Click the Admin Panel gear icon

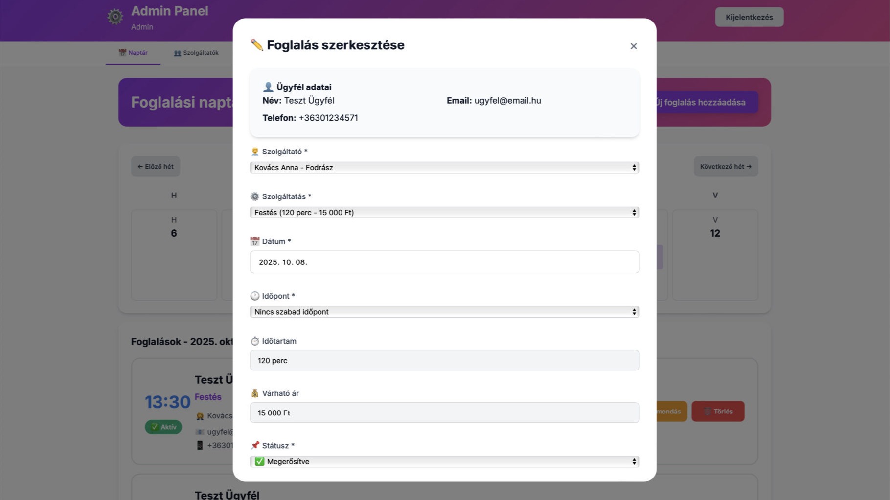point(115,17)
